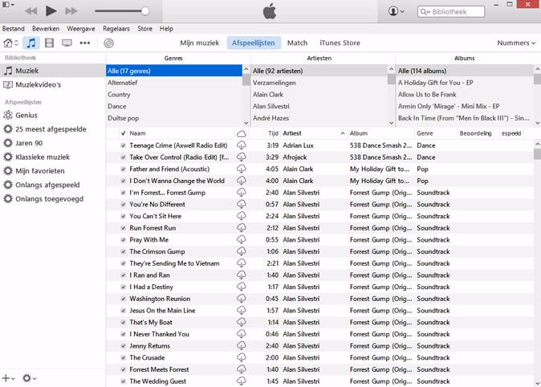This screenshot has width=541, height=387.
Task: Select album Allow Us to Be Frank
Action: (x=465, y=95)
